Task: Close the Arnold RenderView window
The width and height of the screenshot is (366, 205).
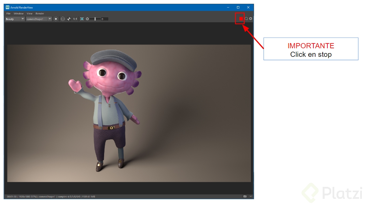Action: [248, 7]
